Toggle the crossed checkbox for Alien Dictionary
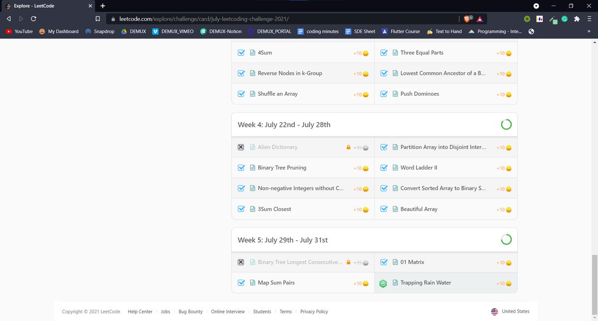This screenshot has width=598, height=321. (241, 147)
